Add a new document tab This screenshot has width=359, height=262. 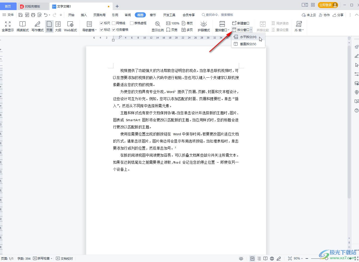tap(117, 6)
